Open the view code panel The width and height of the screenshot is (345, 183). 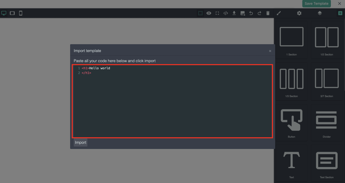tap(226, 13)
